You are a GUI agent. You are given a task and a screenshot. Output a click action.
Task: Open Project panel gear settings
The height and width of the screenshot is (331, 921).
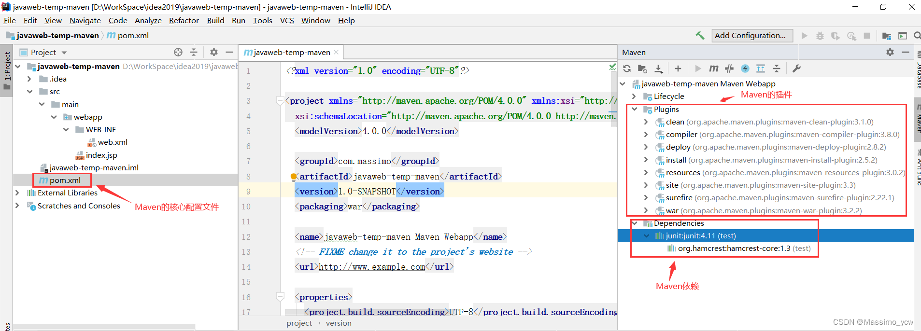click(x=214, y=52)
